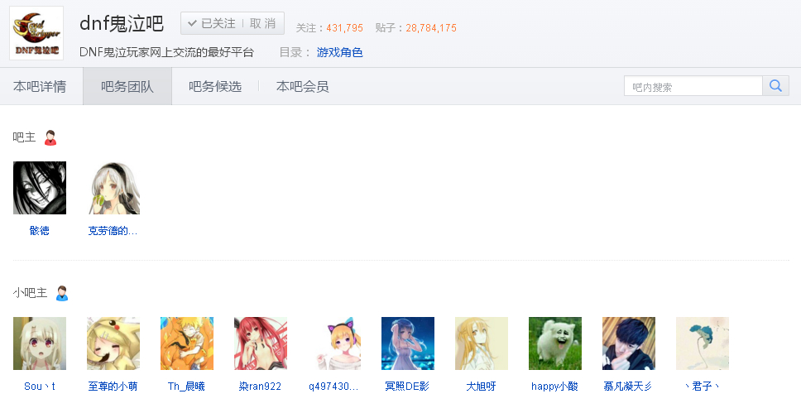The image size is (801, 413).
Task: Switch to the 本吧详情 tab
Action: [40, 86]
